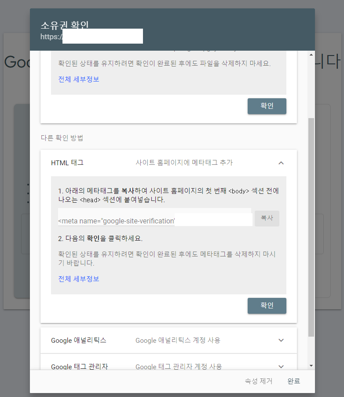
Task: Click 완료 to close the dialog
Action: pos(294,381)
